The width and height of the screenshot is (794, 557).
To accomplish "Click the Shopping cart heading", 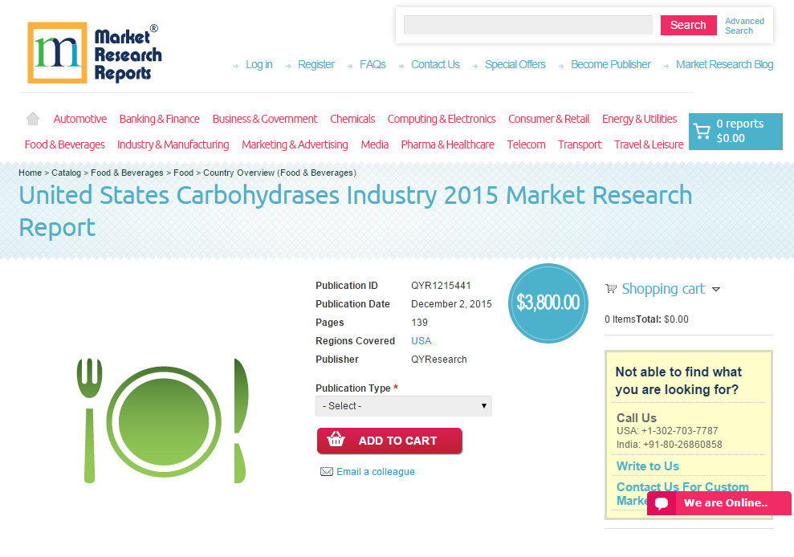I will [x=663, y=289].
